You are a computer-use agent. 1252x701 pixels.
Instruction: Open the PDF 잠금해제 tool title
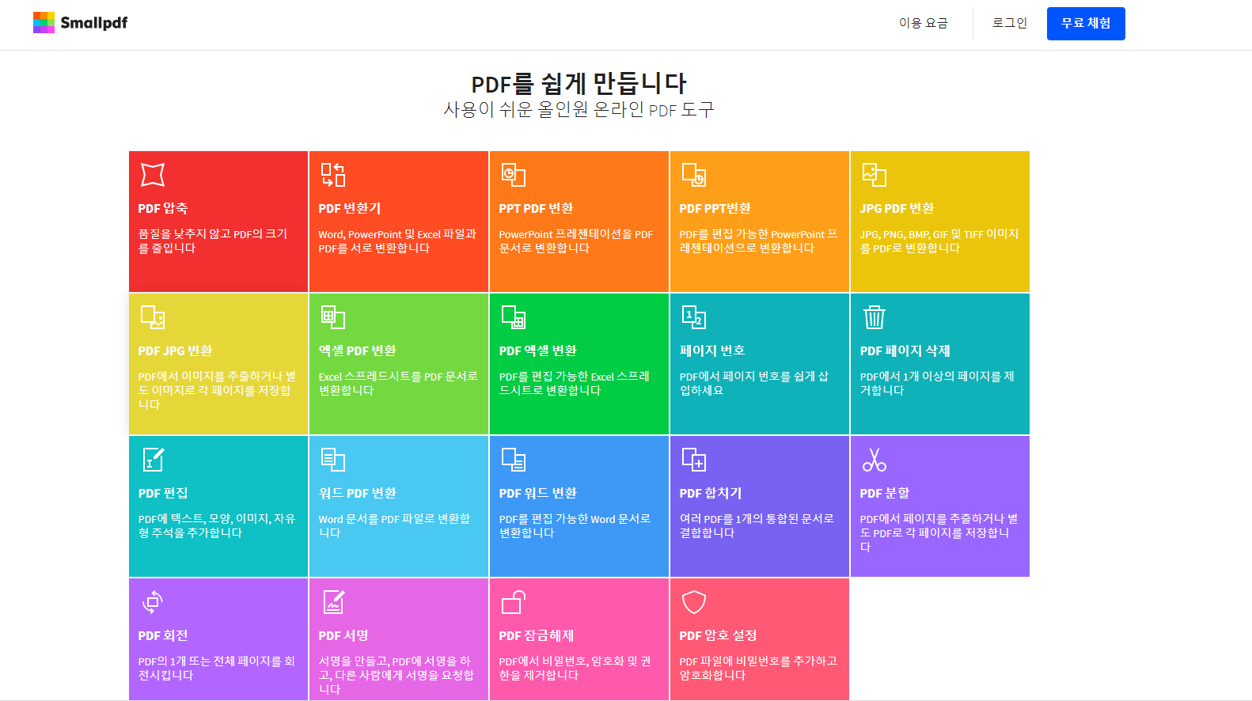537,635
